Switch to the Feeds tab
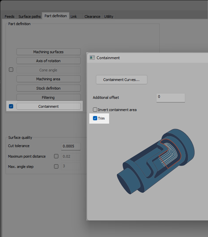The height and width of the screenshot is (237, 208). 9,17
